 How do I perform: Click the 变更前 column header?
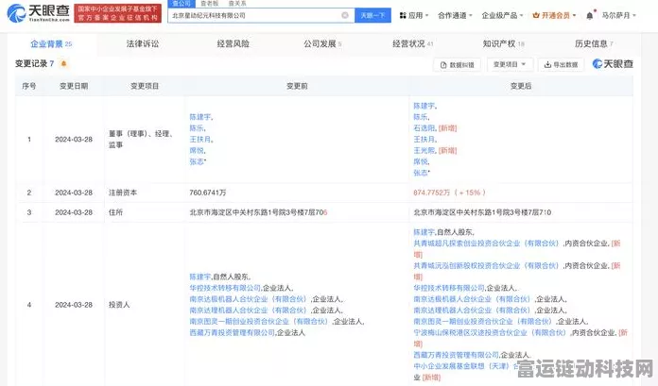297,86
